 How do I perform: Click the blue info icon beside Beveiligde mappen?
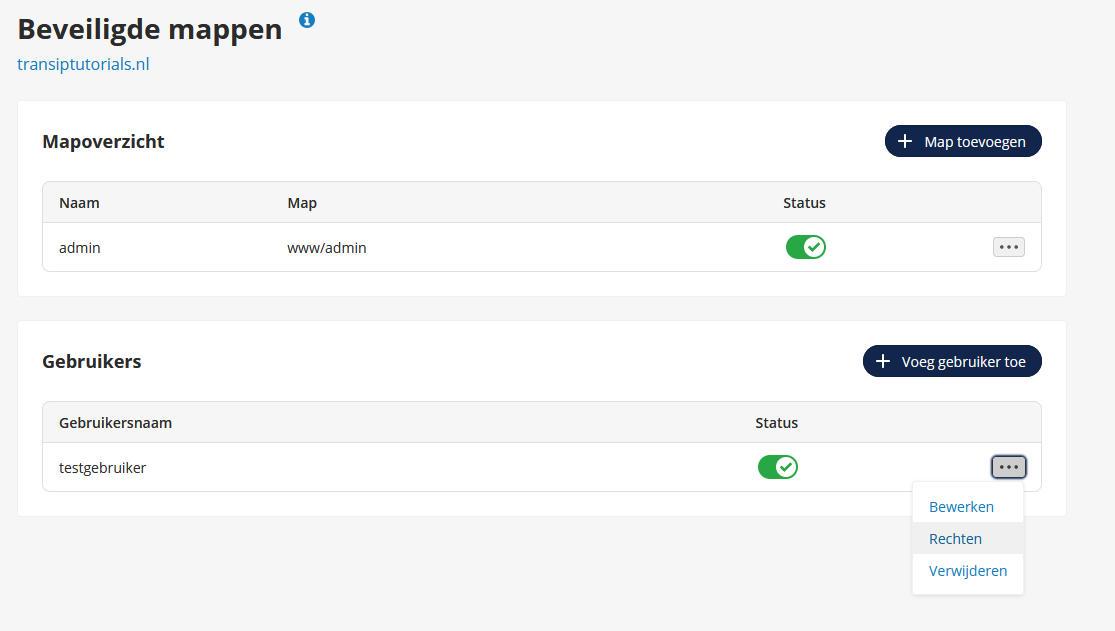point(307,20)
